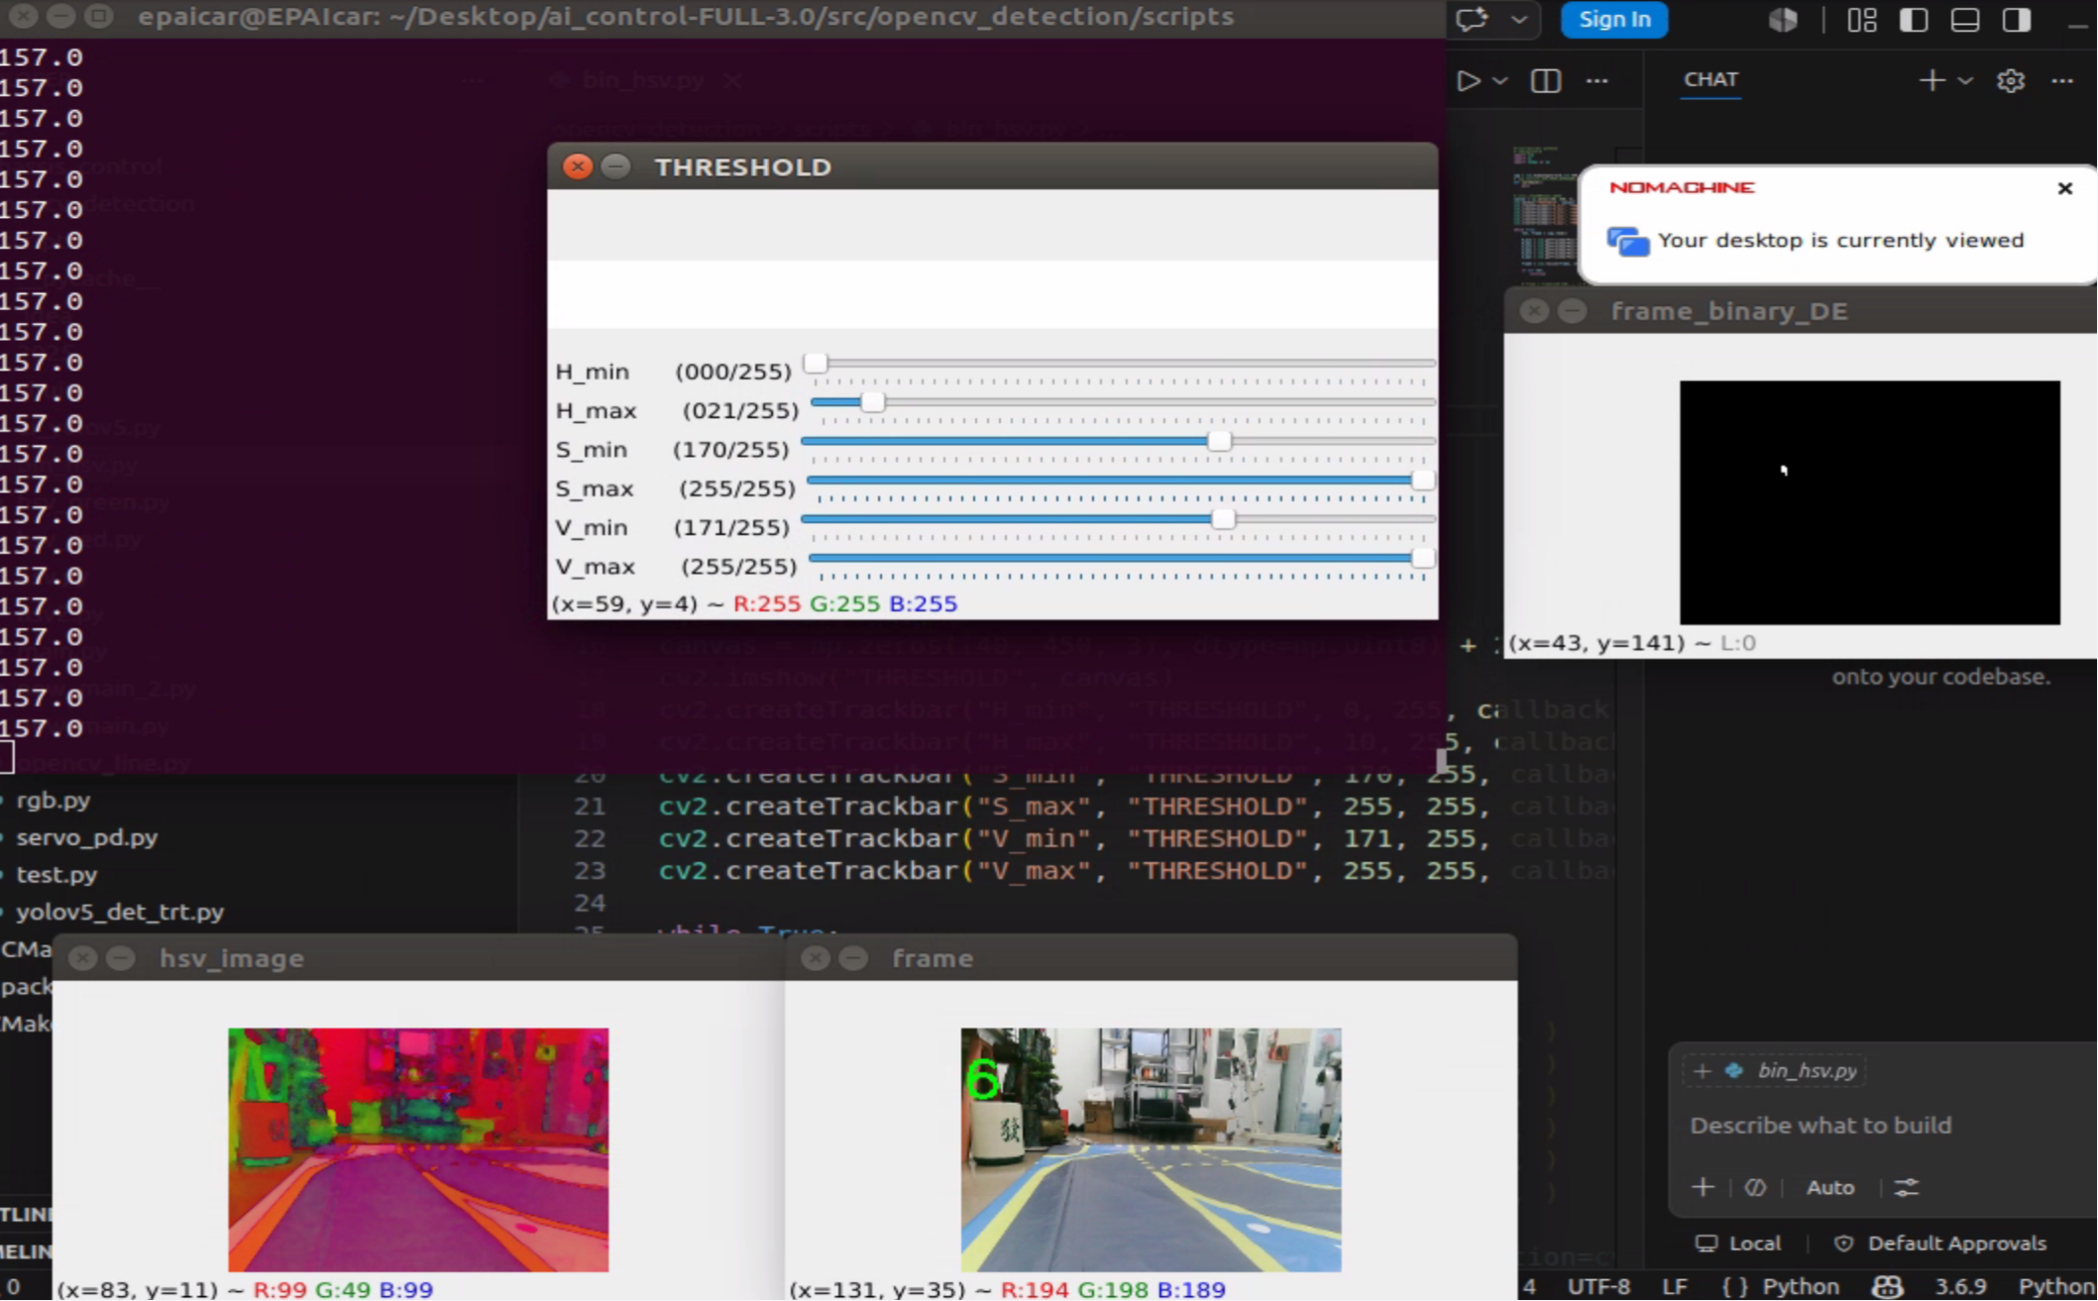Open servo_pd.py in the file explorer
The height and width of the screenshot is (1301, 2098).
click(x=87, y=837)
